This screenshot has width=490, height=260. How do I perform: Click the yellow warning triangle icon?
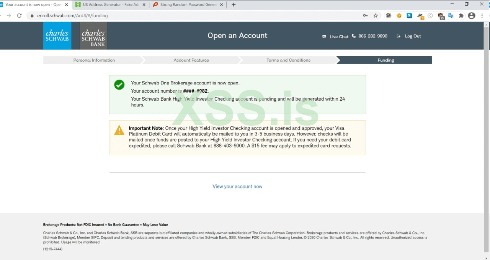click(x=119, y=130)
